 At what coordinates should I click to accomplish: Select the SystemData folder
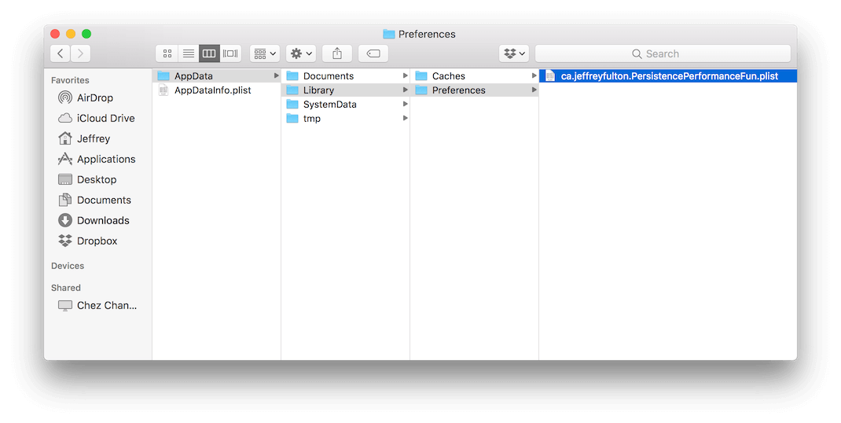pos(345,104)
